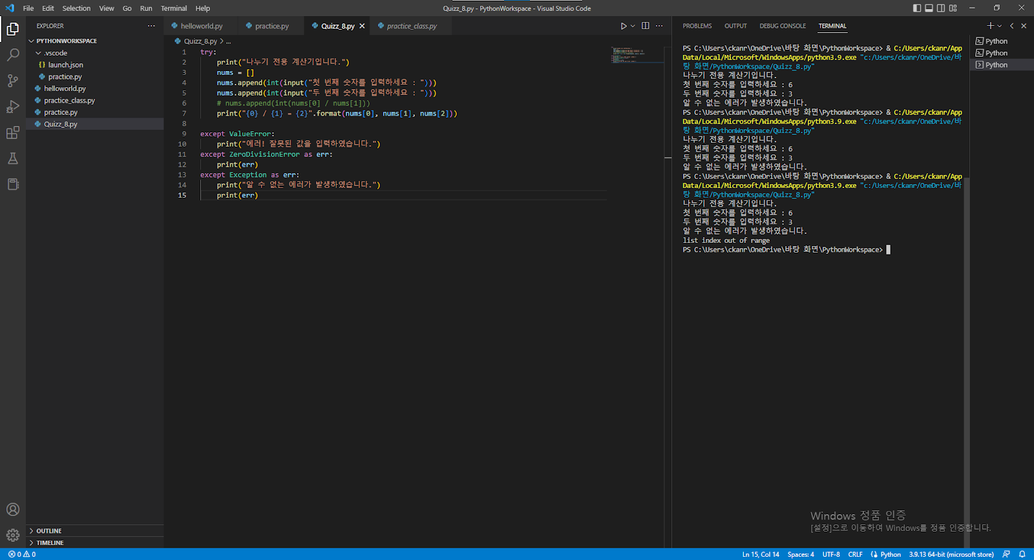Screen dimensions: 1034x560
Task: Open feedback icon in status bar
Action: pos(1006,554)
